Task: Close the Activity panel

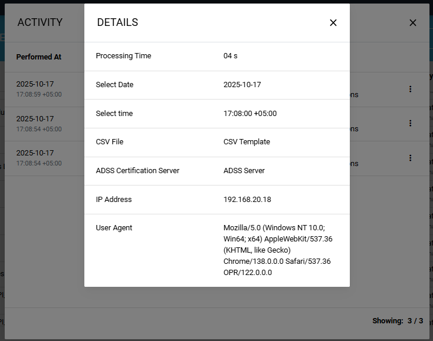Action: click(x=413, y=23)
